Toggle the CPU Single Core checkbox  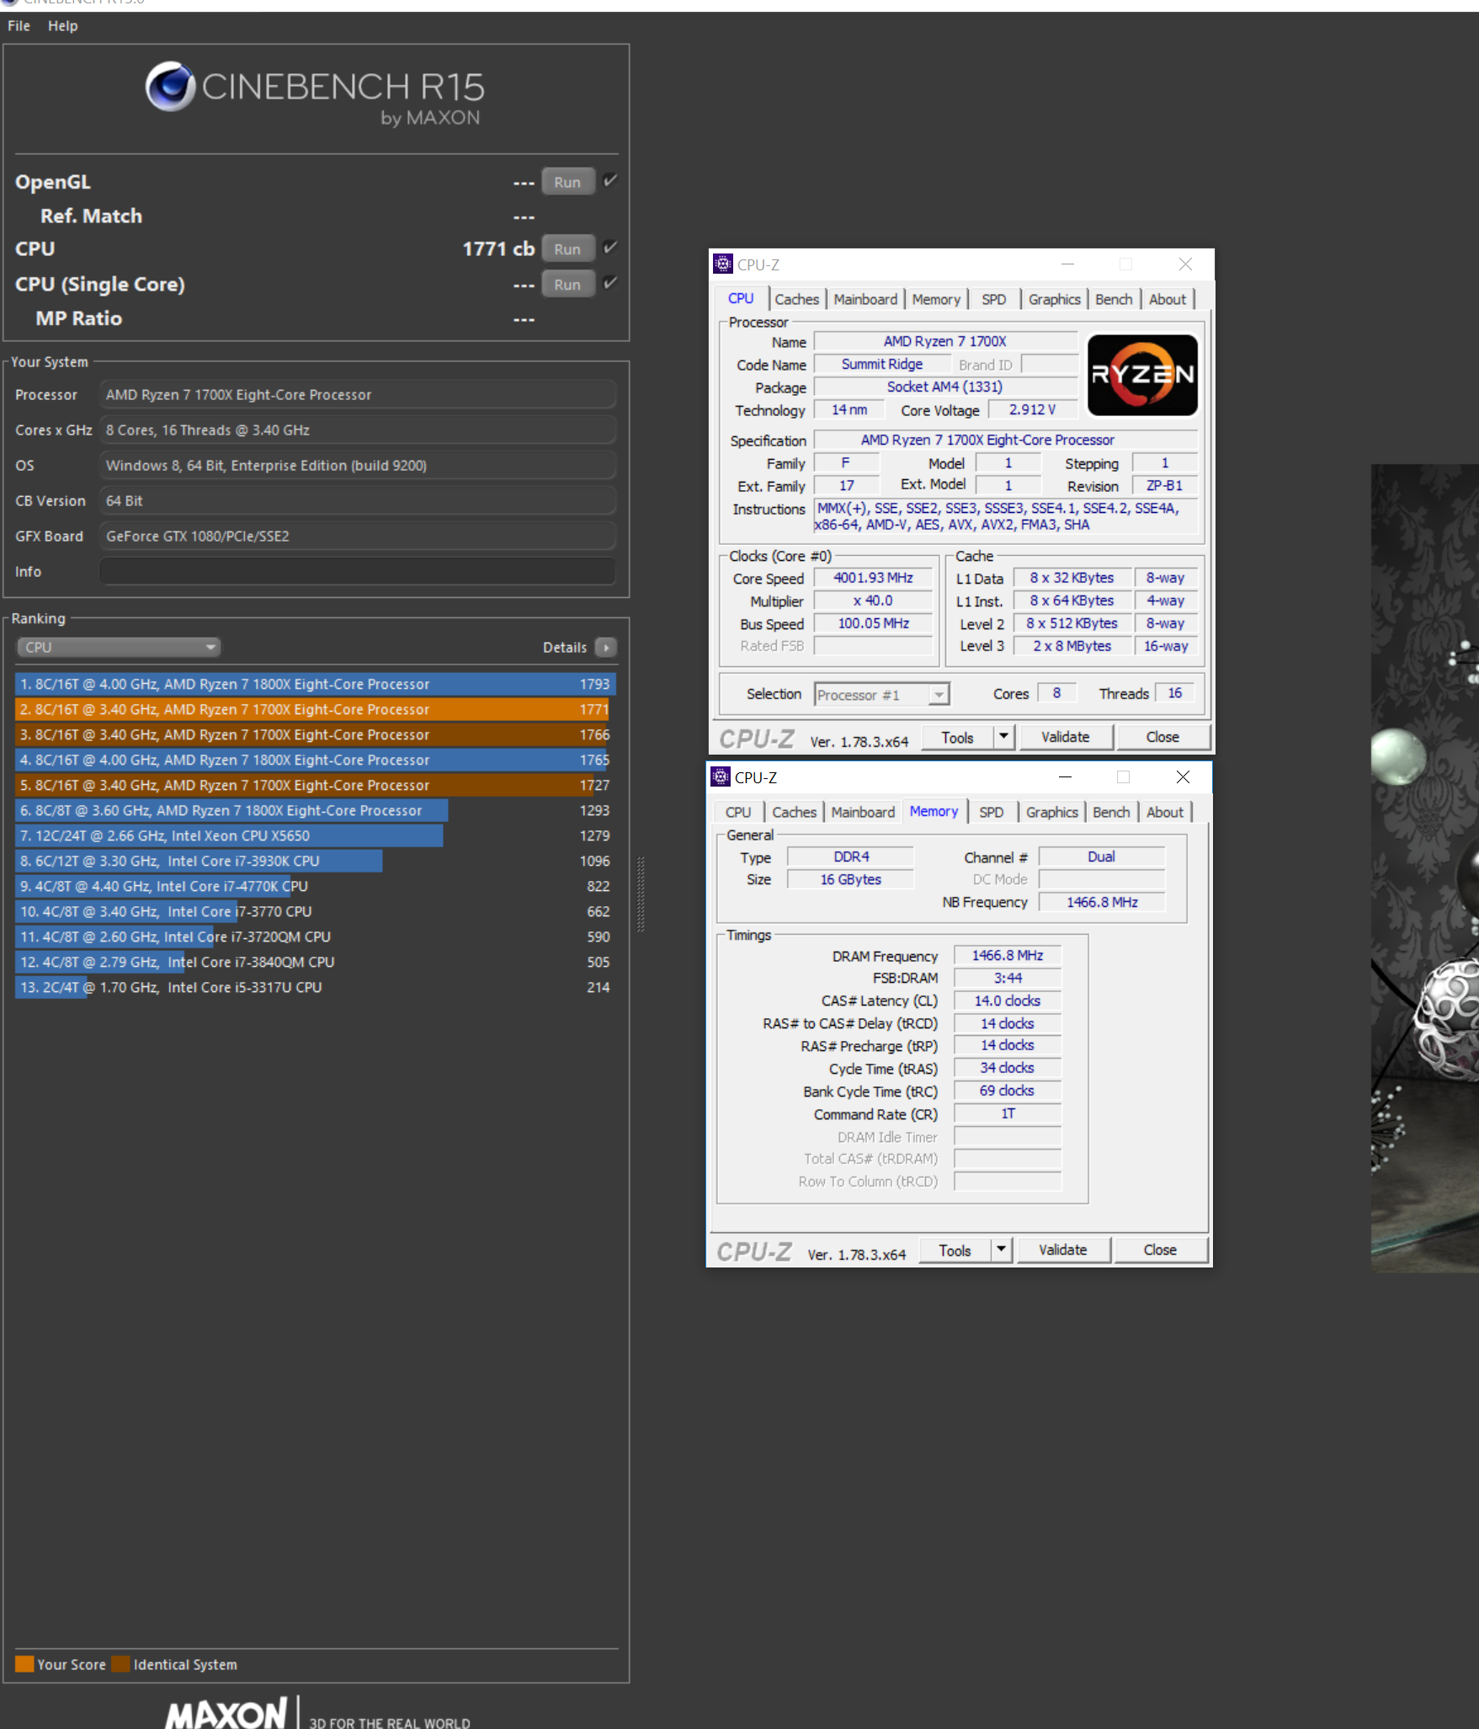point(610,283)
